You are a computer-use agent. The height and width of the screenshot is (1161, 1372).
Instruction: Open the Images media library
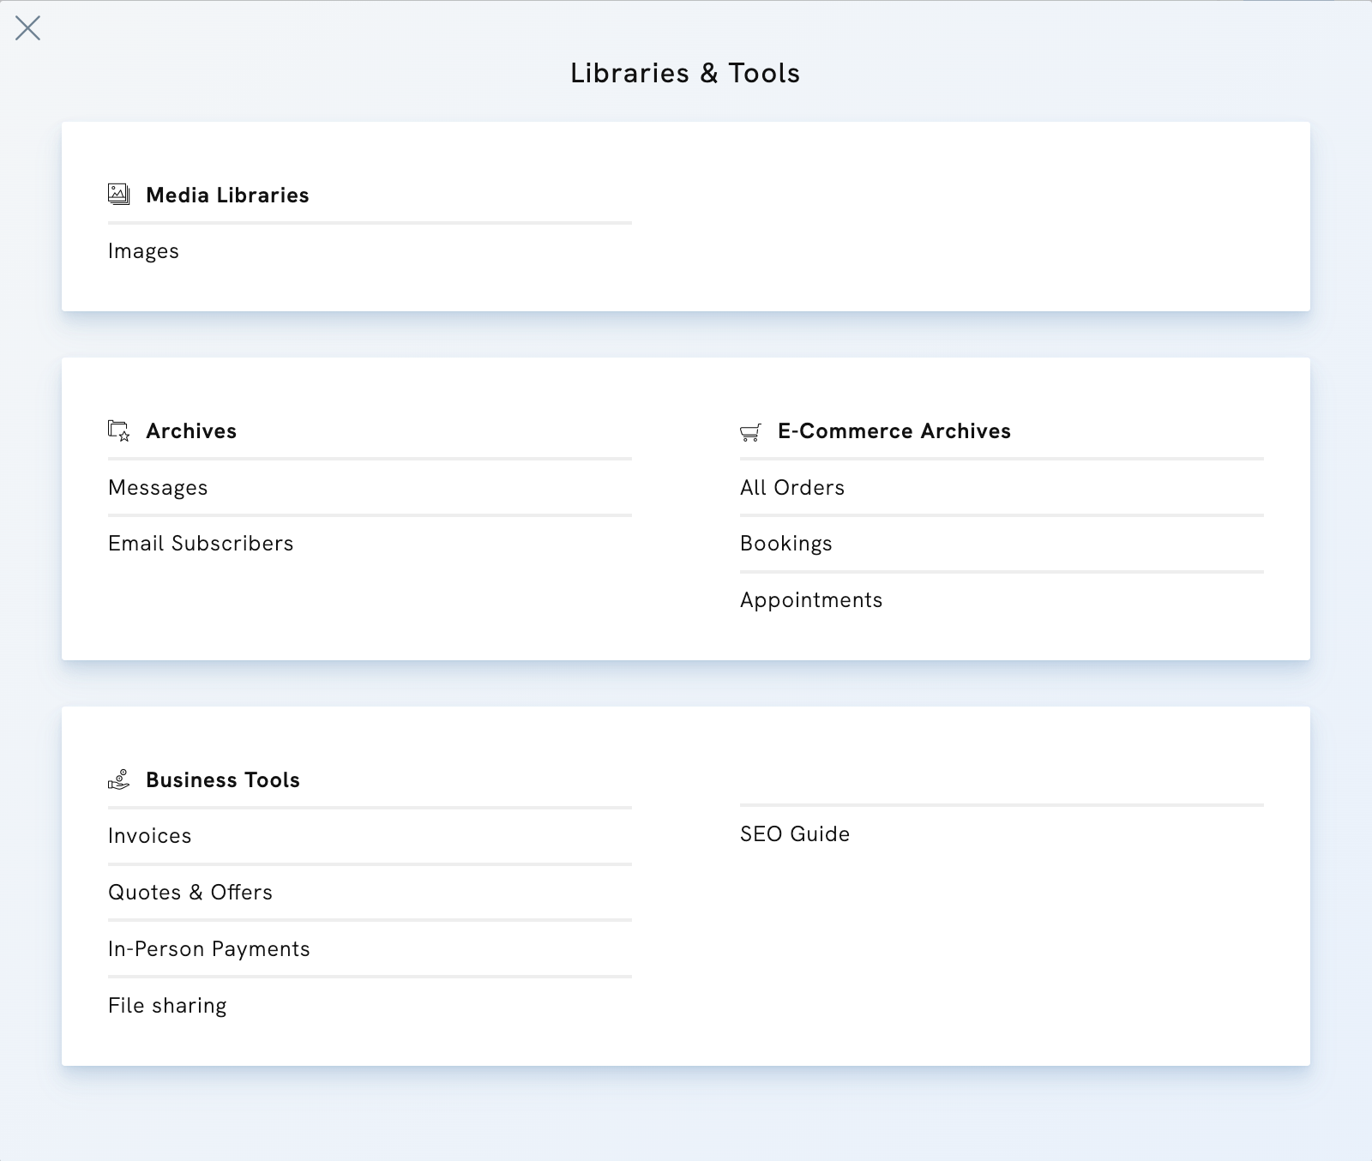143,250
